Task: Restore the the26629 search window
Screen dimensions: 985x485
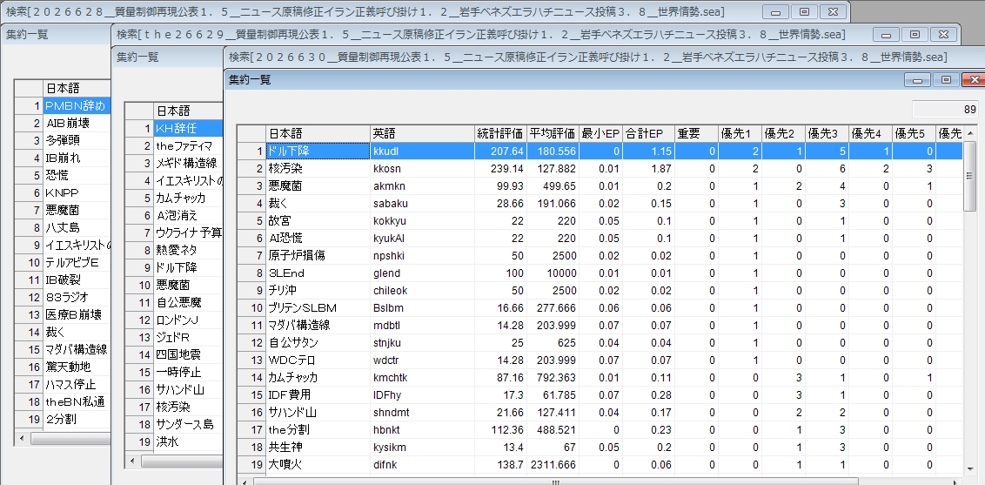Action: click(915, 35)
